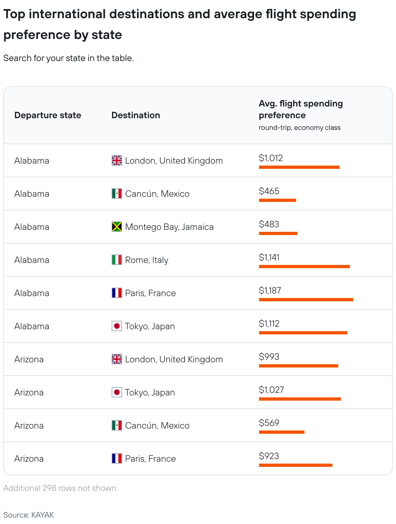The height and width of the screenshot is (524, 396).
Task: Click the orange bar under $465
Action: [x=277, y=200]
